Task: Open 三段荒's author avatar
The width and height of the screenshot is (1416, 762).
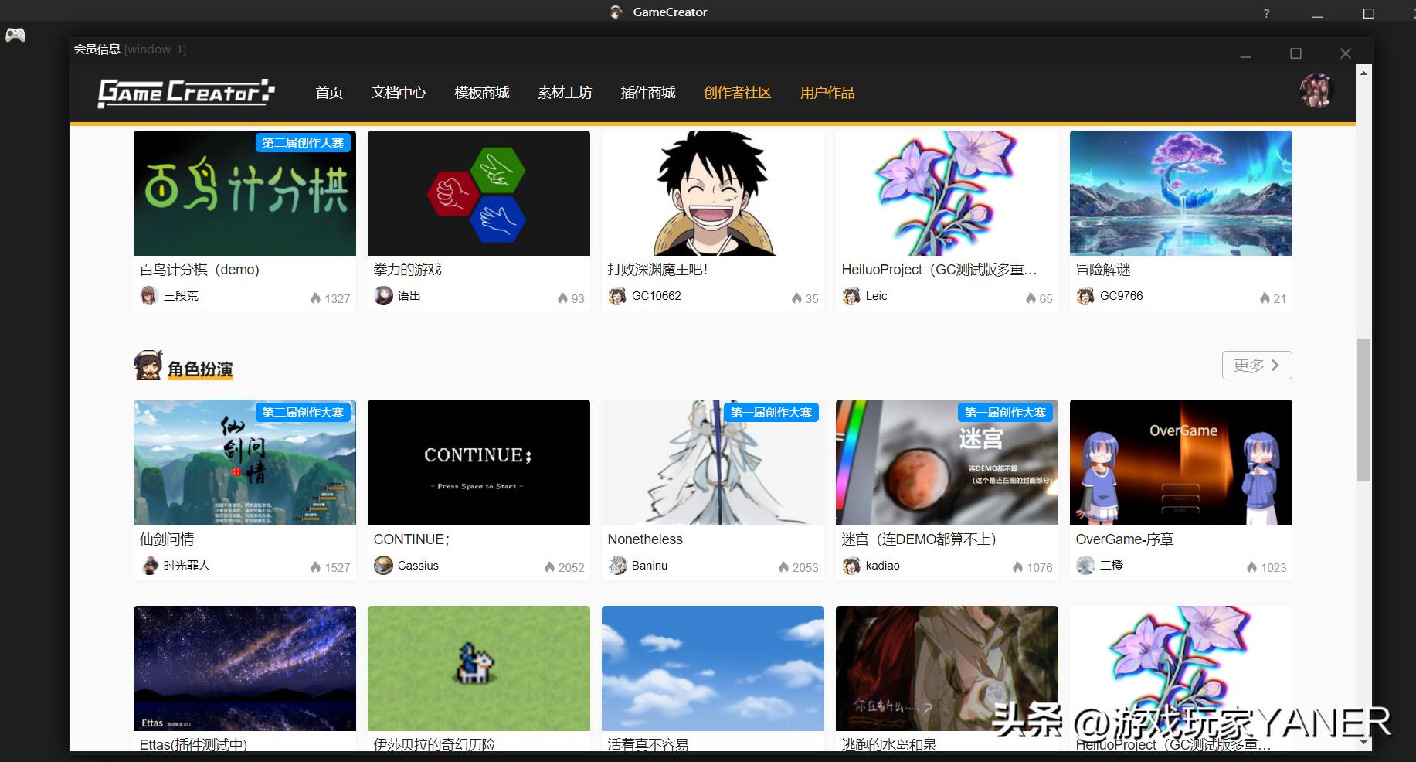Action: (x=150, y=295)
